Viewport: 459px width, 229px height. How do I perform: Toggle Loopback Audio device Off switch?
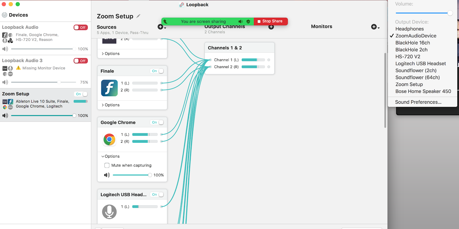(x=81, y=28)
